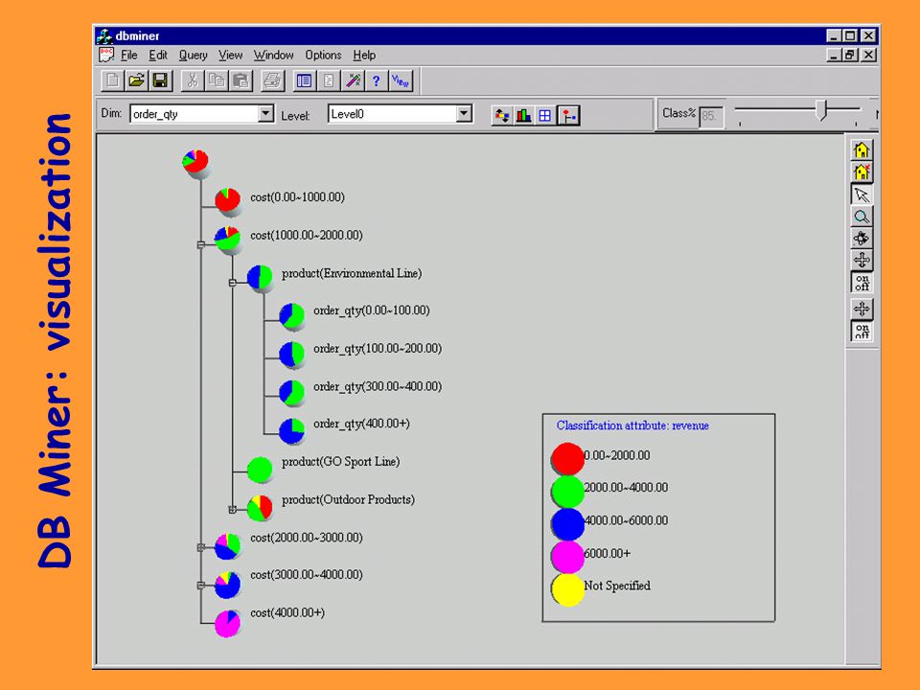The width and height of the screenshot is (920, 690).
Task: Click the cost(1000.00~2000.00) label
Action: click(307, 236)
